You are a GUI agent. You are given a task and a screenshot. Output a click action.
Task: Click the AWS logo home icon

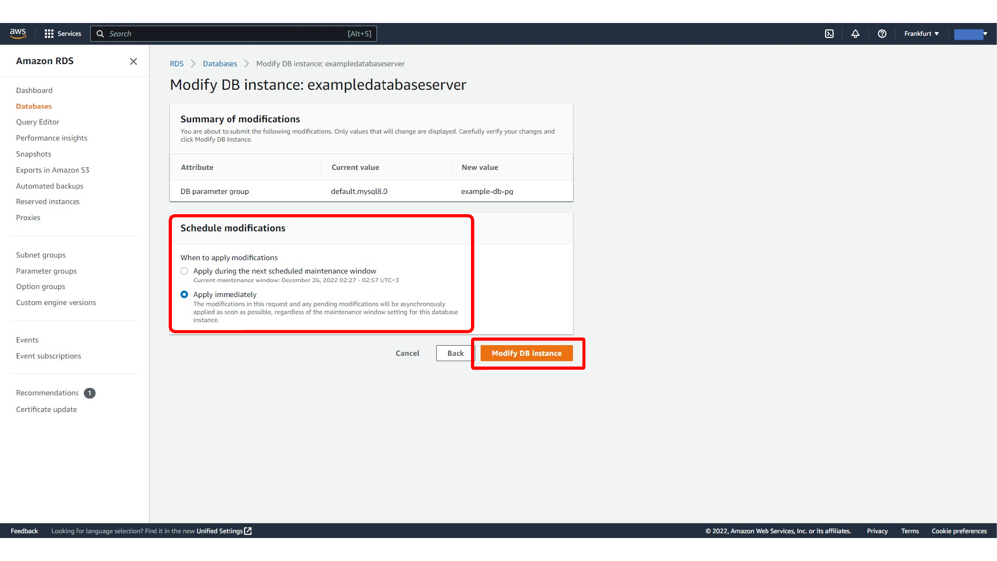click(x=18, y=34)
